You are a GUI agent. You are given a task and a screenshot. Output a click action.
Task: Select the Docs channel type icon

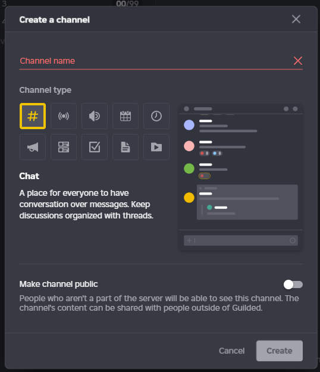[x=126, y=147]
